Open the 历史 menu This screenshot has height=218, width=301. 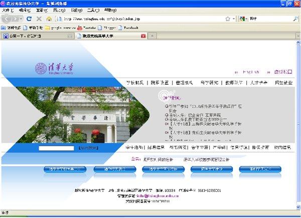tap(59, 10)
